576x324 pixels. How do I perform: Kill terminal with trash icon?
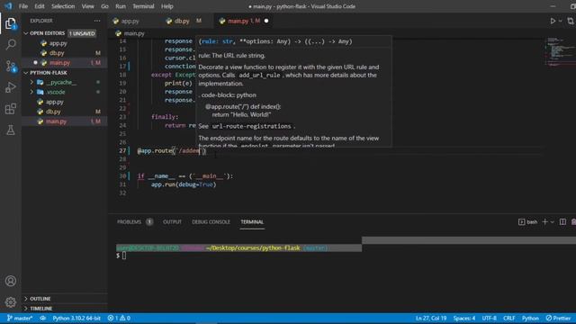573,222
